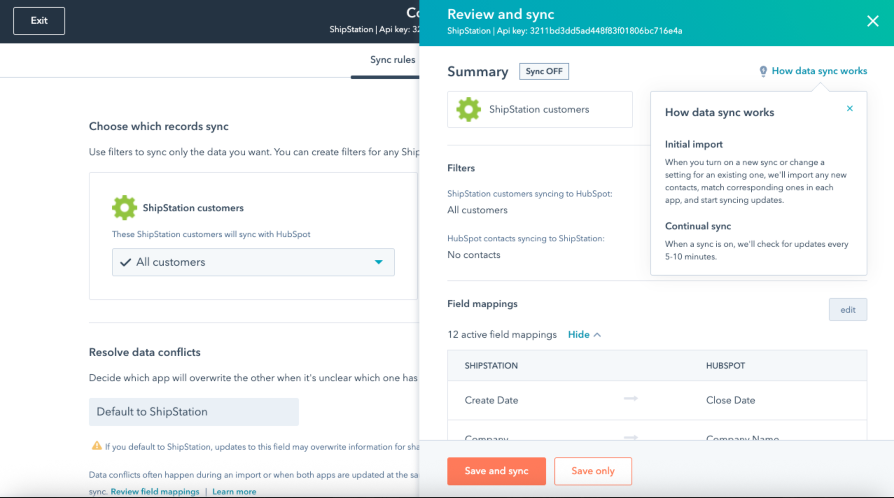The height and width of the screenshot is (498, 894).
Task: Click the Summary heading
Action: tap(478, 72)
